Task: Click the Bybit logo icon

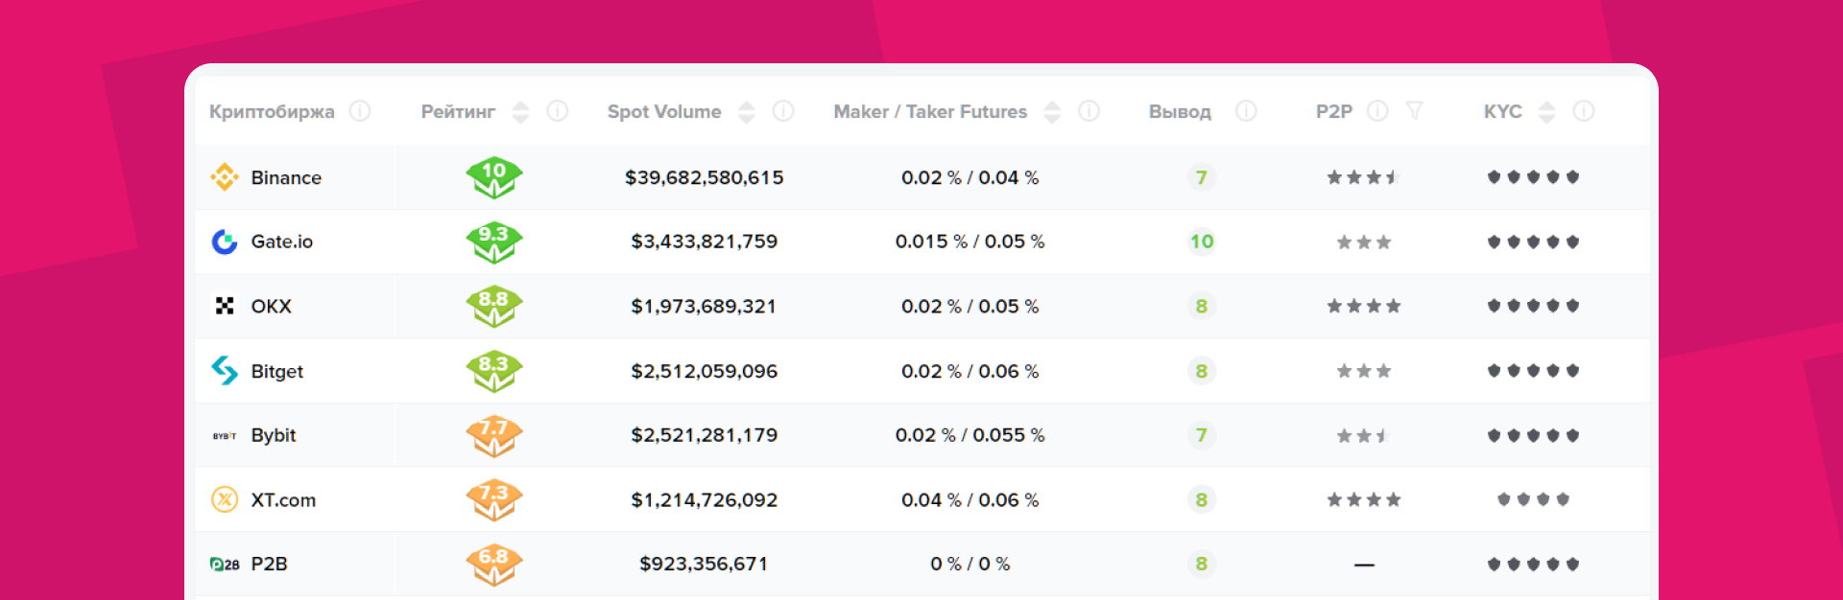Action: pyautogui.click(x=225, y=435)
